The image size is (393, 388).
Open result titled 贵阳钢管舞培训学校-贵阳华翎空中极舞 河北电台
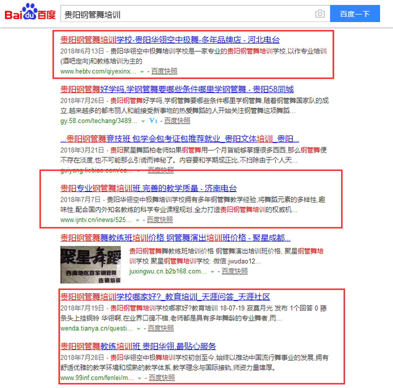[x=170, y=40]
